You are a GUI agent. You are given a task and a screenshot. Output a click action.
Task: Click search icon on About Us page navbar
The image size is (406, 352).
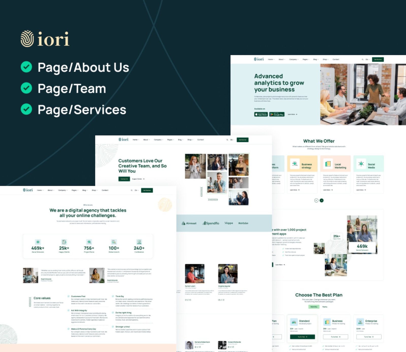click(x=131, y=190)
